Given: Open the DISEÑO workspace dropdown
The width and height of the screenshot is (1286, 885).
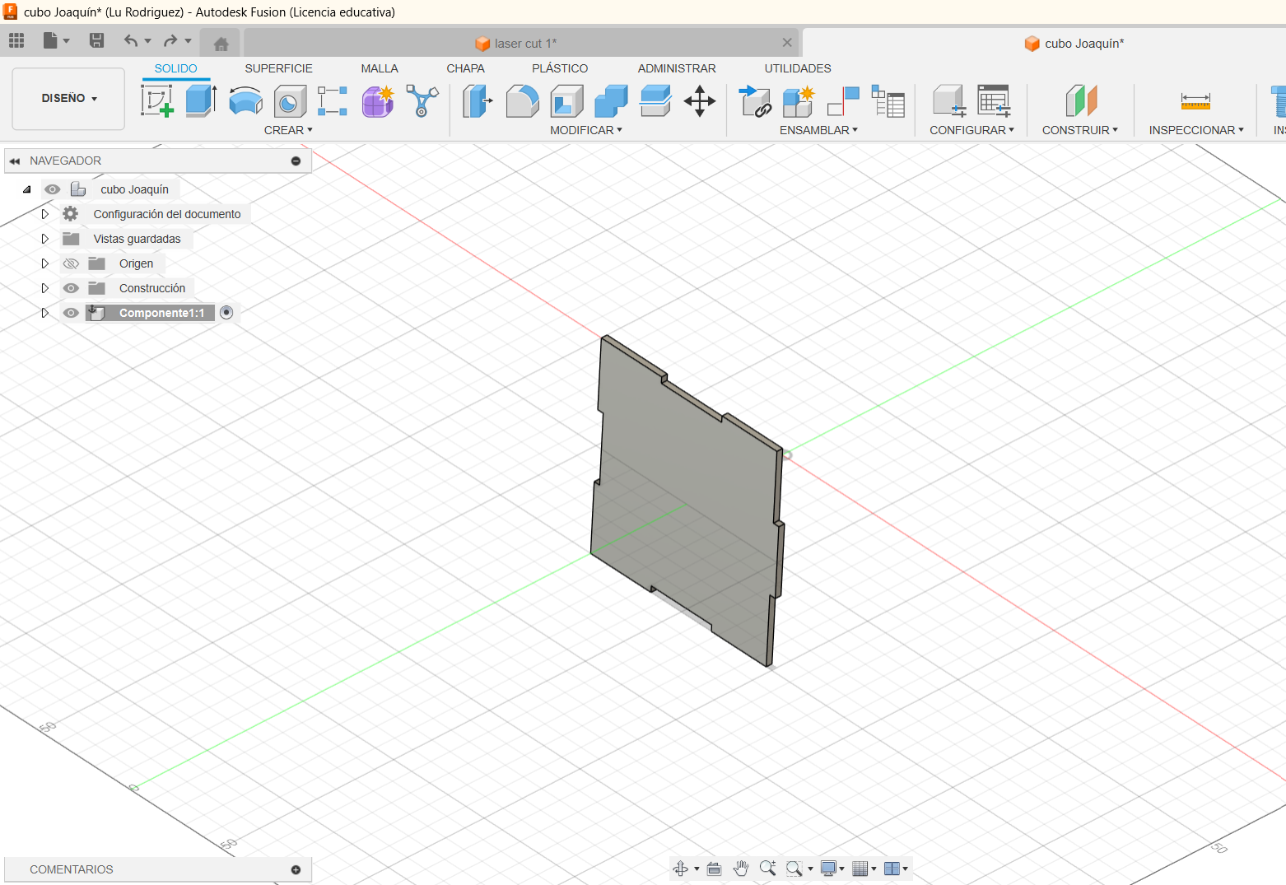Looking at the screenshot, I should coord(69,98).
